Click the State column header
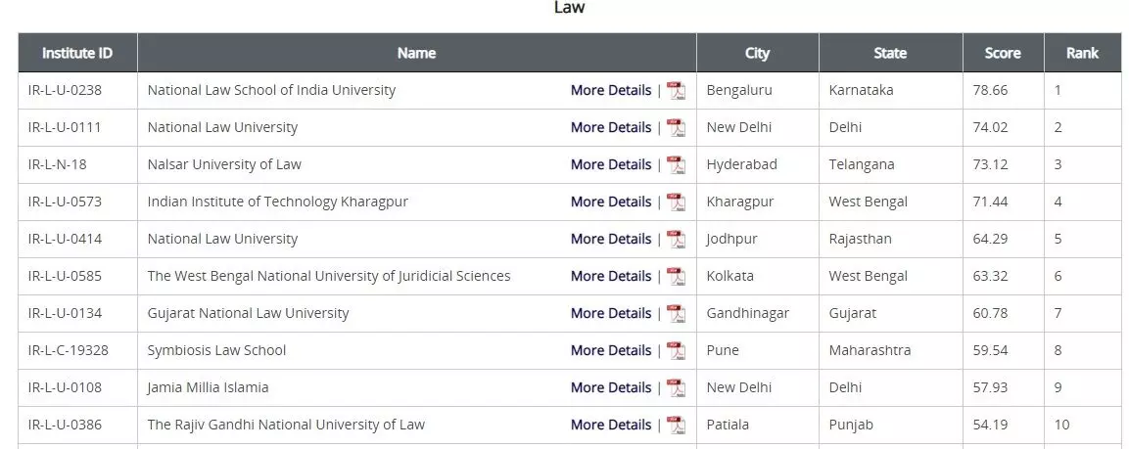 [891, 53]
